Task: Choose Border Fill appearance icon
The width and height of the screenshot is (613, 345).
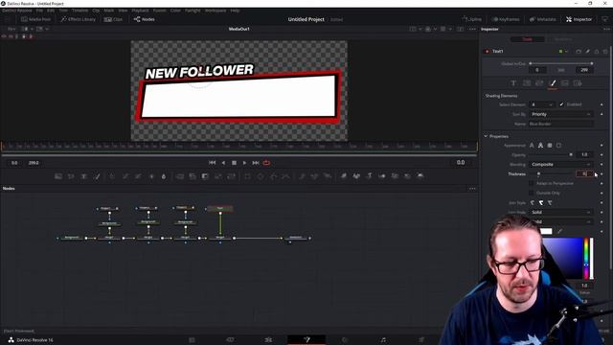Action: pyautogui.click(x=550, y=145)
